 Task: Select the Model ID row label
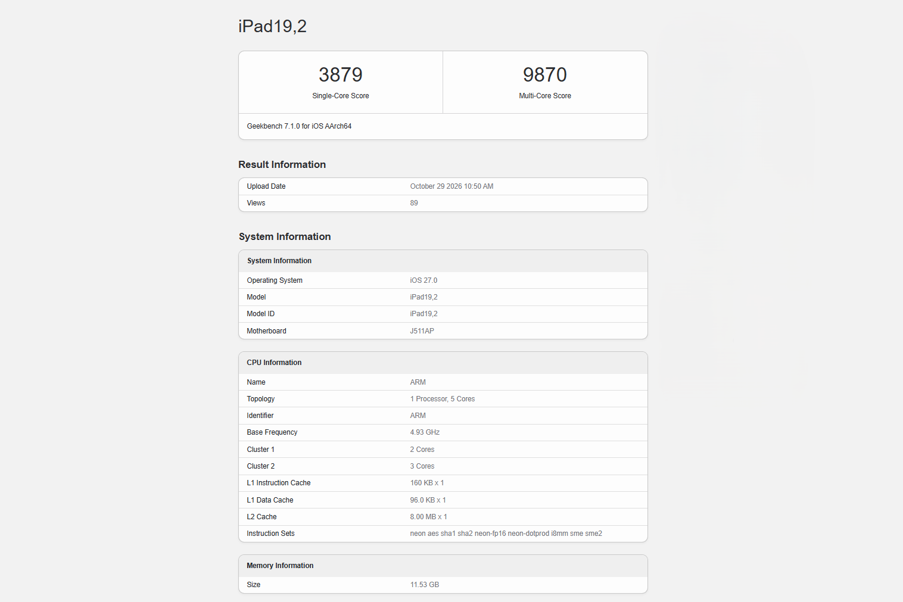(261, 314)
